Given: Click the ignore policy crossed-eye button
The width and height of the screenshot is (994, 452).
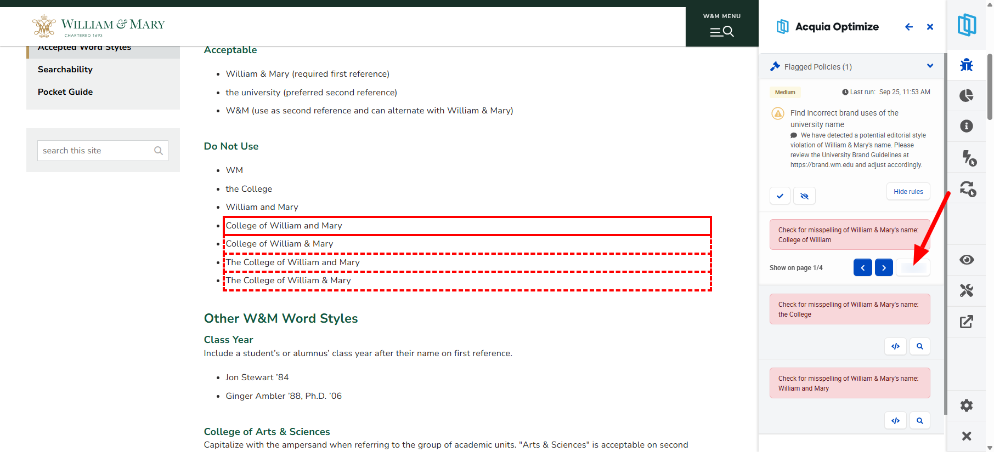Looking at the screenshot, I should tap(804, 196).
